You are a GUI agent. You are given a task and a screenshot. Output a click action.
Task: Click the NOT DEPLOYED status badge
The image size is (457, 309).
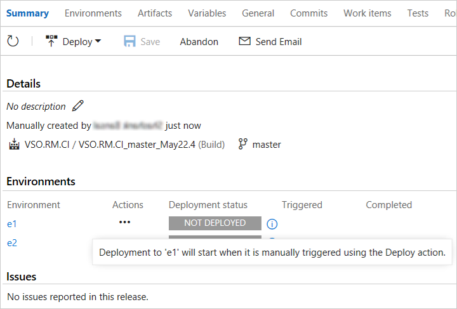coord(215,223)
